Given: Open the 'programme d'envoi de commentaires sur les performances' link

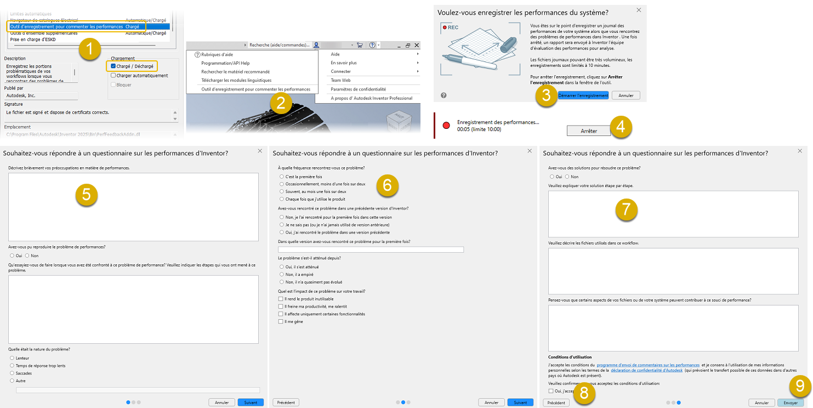Looking at the screenshot, I should [x=648, y=365].
